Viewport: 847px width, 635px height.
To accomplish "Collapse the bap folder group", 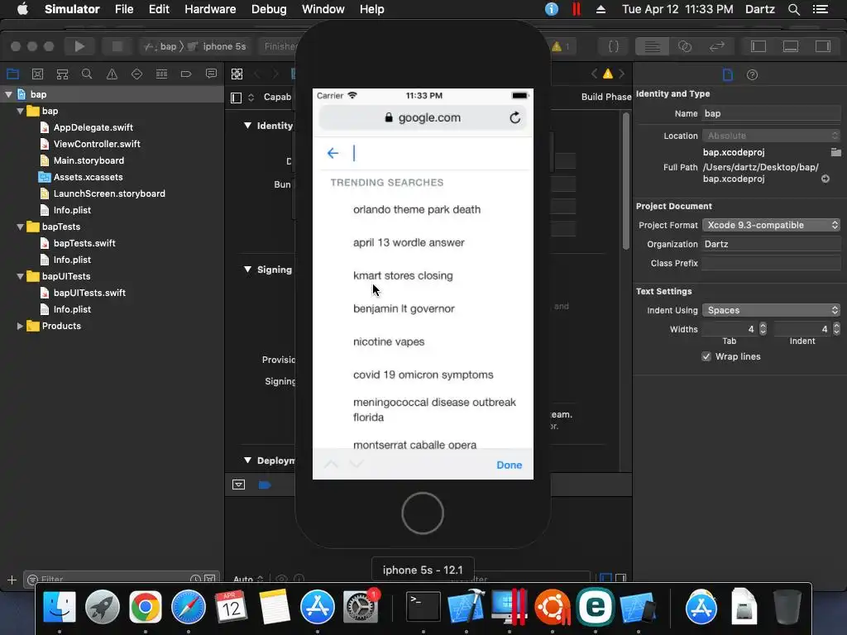I will tap(20, 112).
